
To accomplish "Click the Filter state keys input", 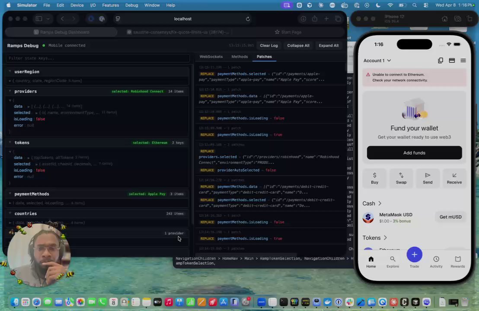I will [98, 58].
